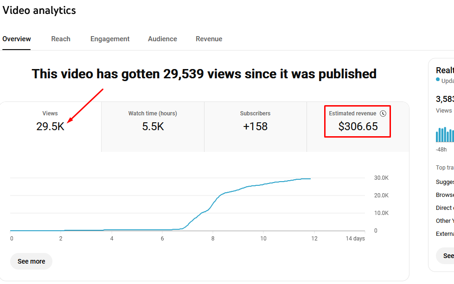
Task: Click the blue status dot under Realtime
Action: (438, 80)
